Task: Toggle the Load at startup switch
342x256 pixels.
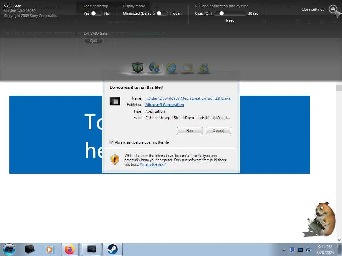Action: point(97,13)
